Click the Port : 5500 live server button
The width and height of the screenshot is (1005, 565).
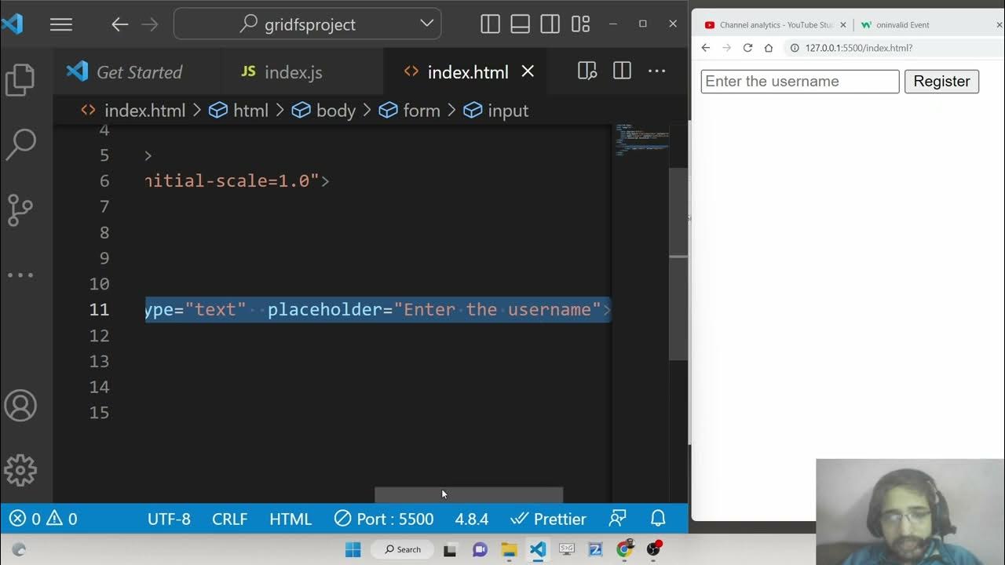coord(384,519)
